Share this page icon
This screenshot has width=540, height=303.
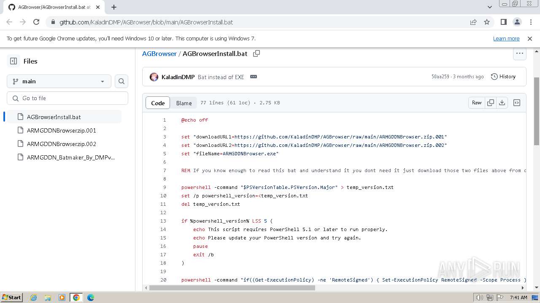pyautogui.click(x=473, y=22)
